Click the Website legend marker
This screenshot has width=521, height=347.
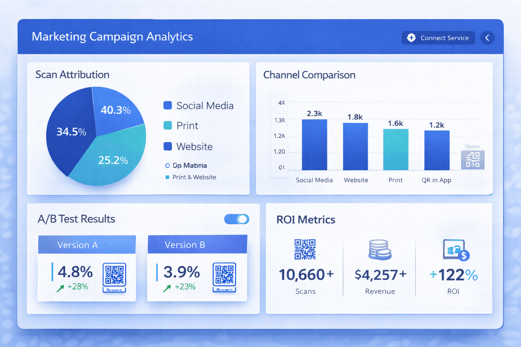168,146
